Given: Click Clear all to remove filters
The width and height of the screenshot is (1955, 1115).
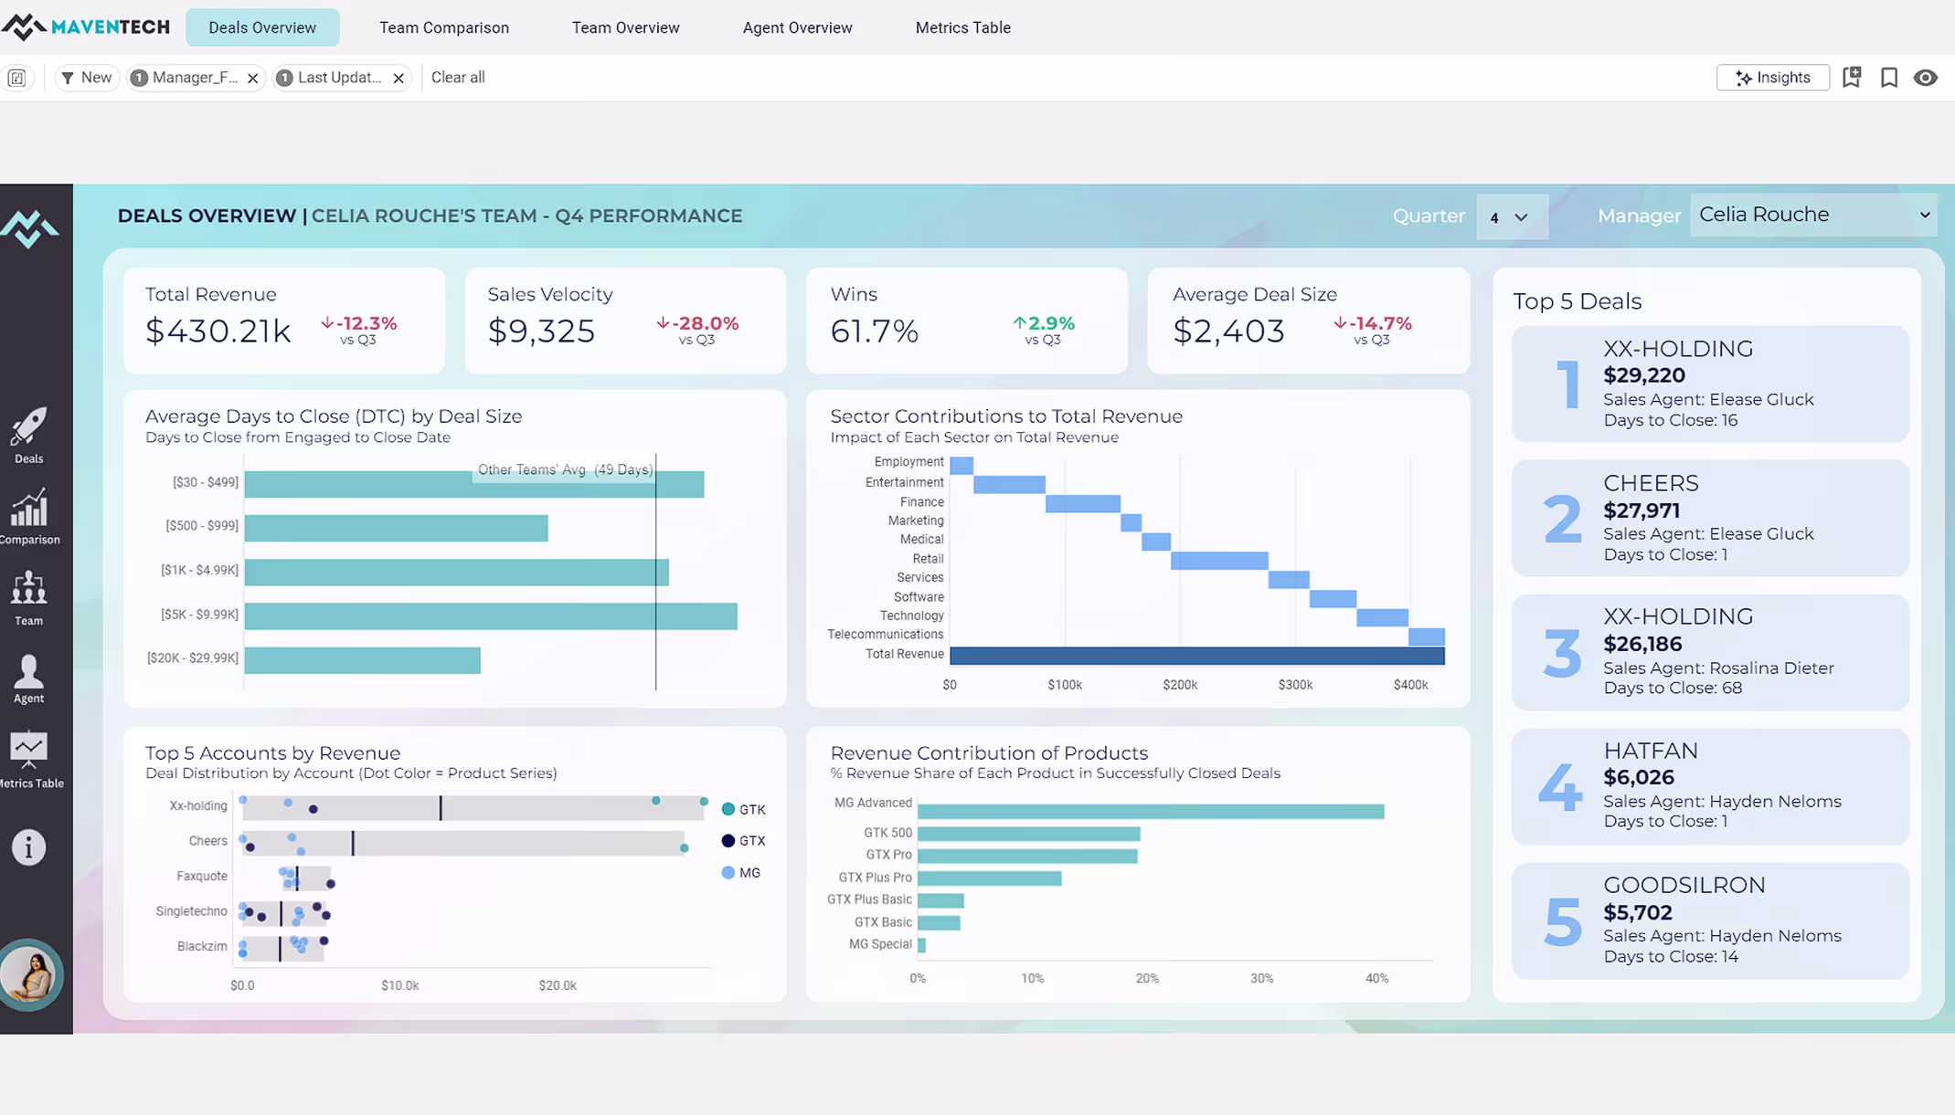Looking at the screenshot, I should click(458, 78).
